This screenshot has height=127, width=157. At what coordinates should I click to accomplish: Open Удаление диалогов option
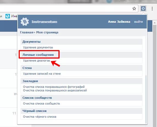tap(37, 60)
